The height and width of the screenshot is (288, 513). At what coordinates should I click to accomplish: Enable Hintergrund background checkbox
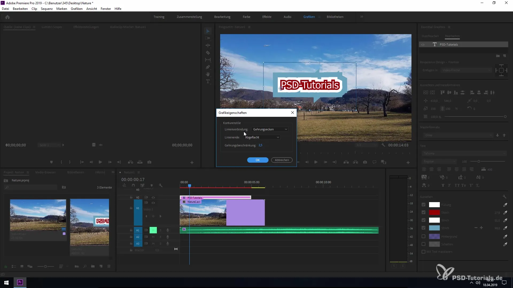click(x=423, y=237)
